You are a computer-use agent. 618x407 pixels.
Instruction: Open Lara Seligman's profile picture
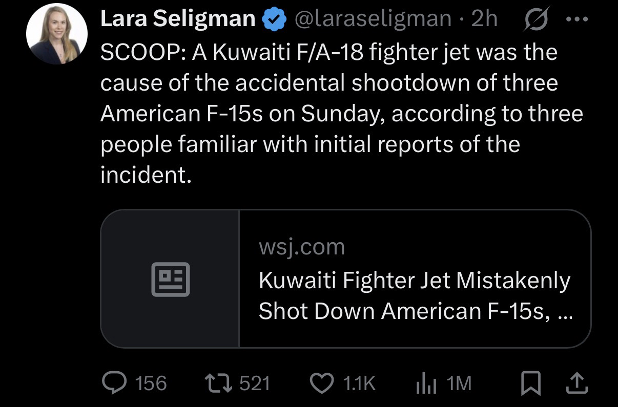tap(57, 34)
